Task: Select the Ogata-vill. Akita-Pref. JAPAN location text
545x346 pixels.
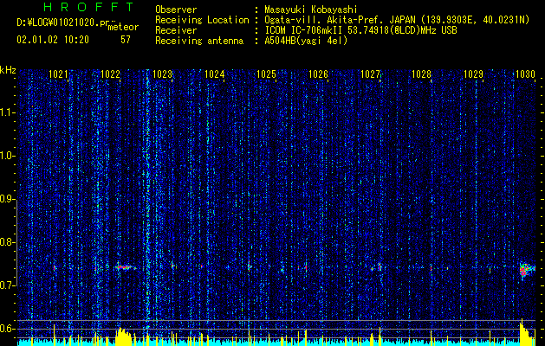Action: pyautogui.click(x=397, y=20)
